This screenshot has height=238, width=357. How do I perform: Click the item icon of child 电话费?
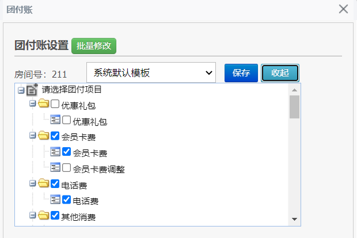(55, 199)
